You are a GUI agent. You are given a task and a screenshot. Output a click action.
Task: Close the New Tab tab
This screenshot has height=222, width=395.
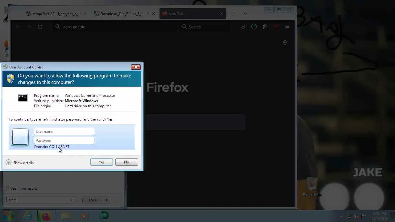[x=221, y=14]
